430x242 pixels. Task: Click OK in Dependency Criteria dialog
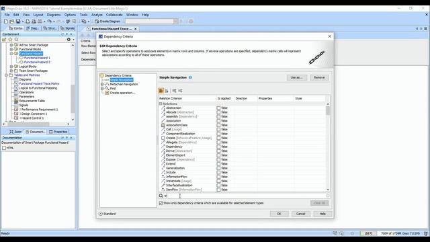tap(279, 214)
